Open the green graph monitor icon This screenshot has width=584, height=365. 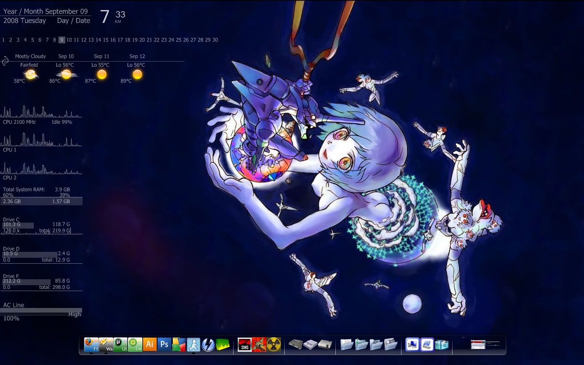223,344
